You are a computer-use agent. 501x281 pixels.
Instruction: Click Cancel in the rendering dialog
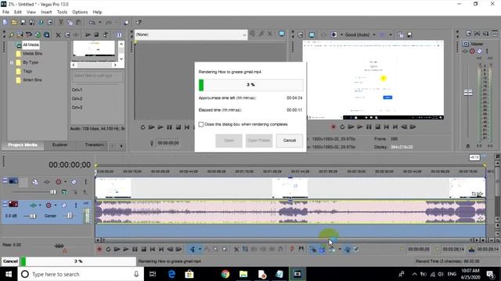click(289, 140)
